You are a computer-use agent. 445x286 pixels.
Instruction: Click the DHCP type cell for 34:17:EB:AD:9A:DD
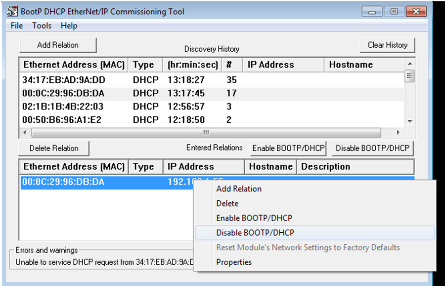145,80
